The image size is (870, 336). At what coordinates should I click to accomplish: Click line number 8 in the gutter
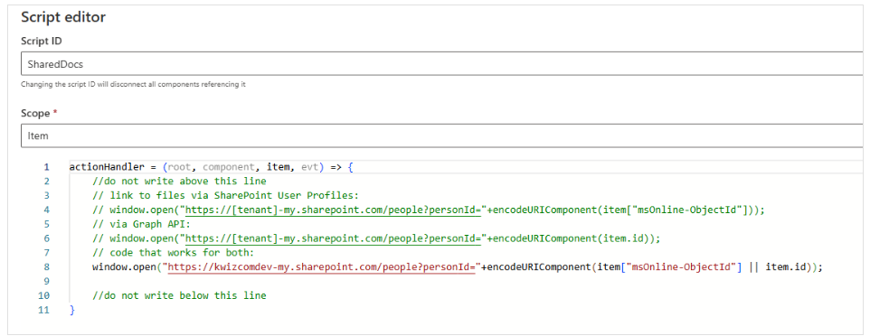point(47,266)
